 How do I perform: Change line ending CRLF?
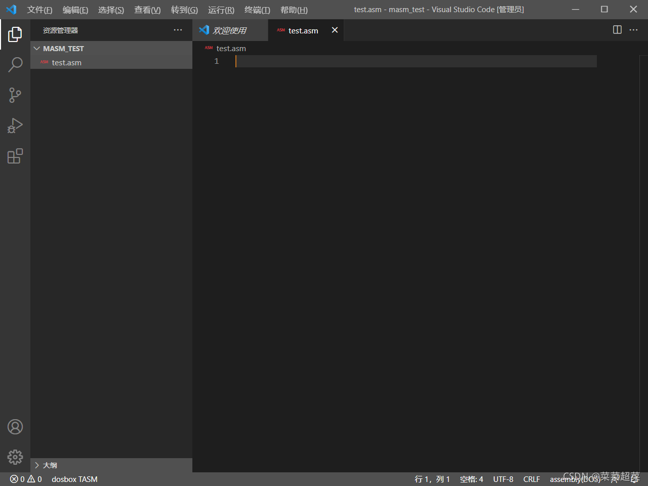pos(532,479)
